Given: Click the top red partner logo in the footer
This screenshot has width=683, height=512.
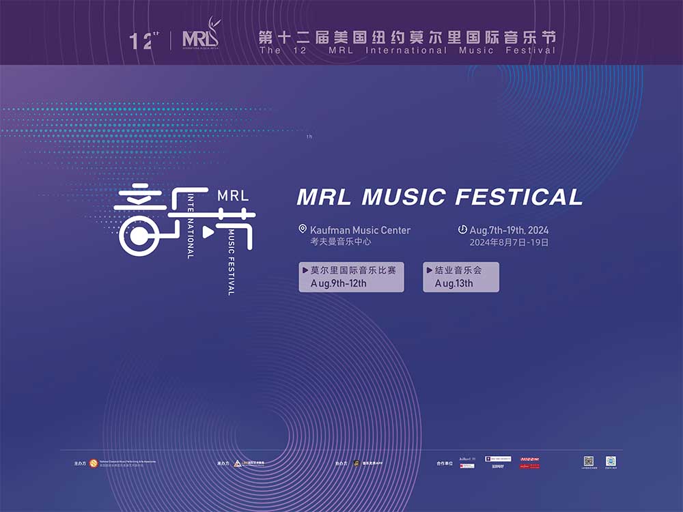Looking at the screenshot, I should tap(530, 459).
